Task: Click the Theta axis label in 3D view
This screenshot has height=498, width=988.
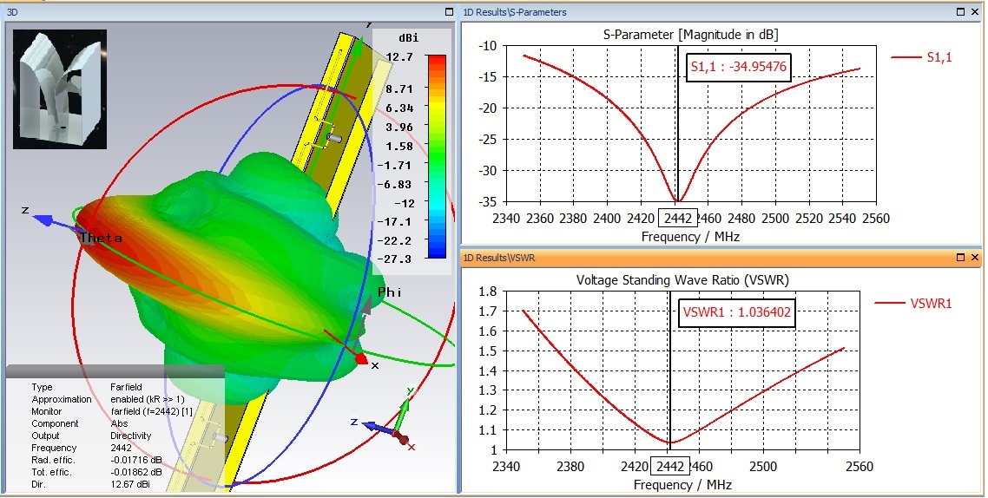Action: coord(101,238)
